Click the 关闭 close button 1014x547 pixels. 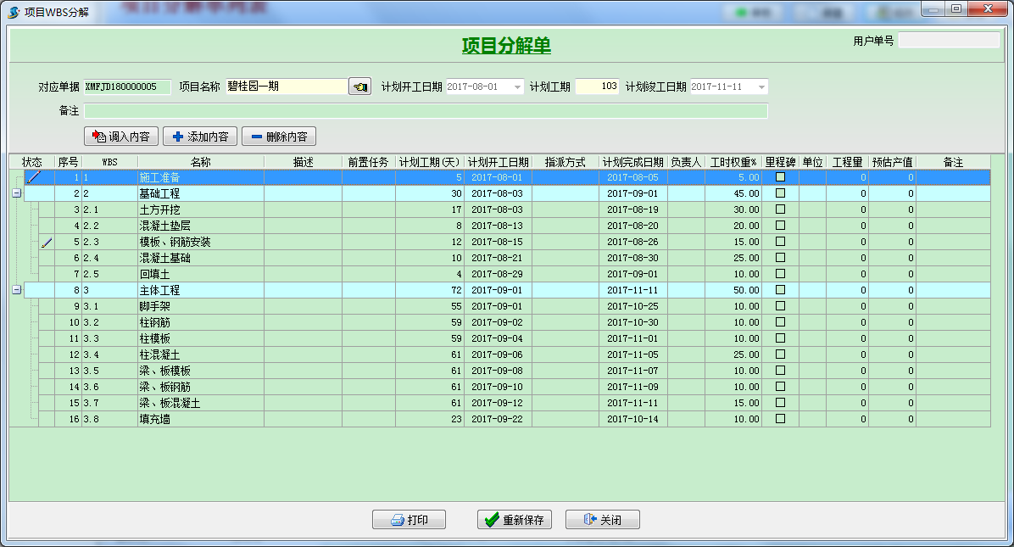click(x=603, y=520)
